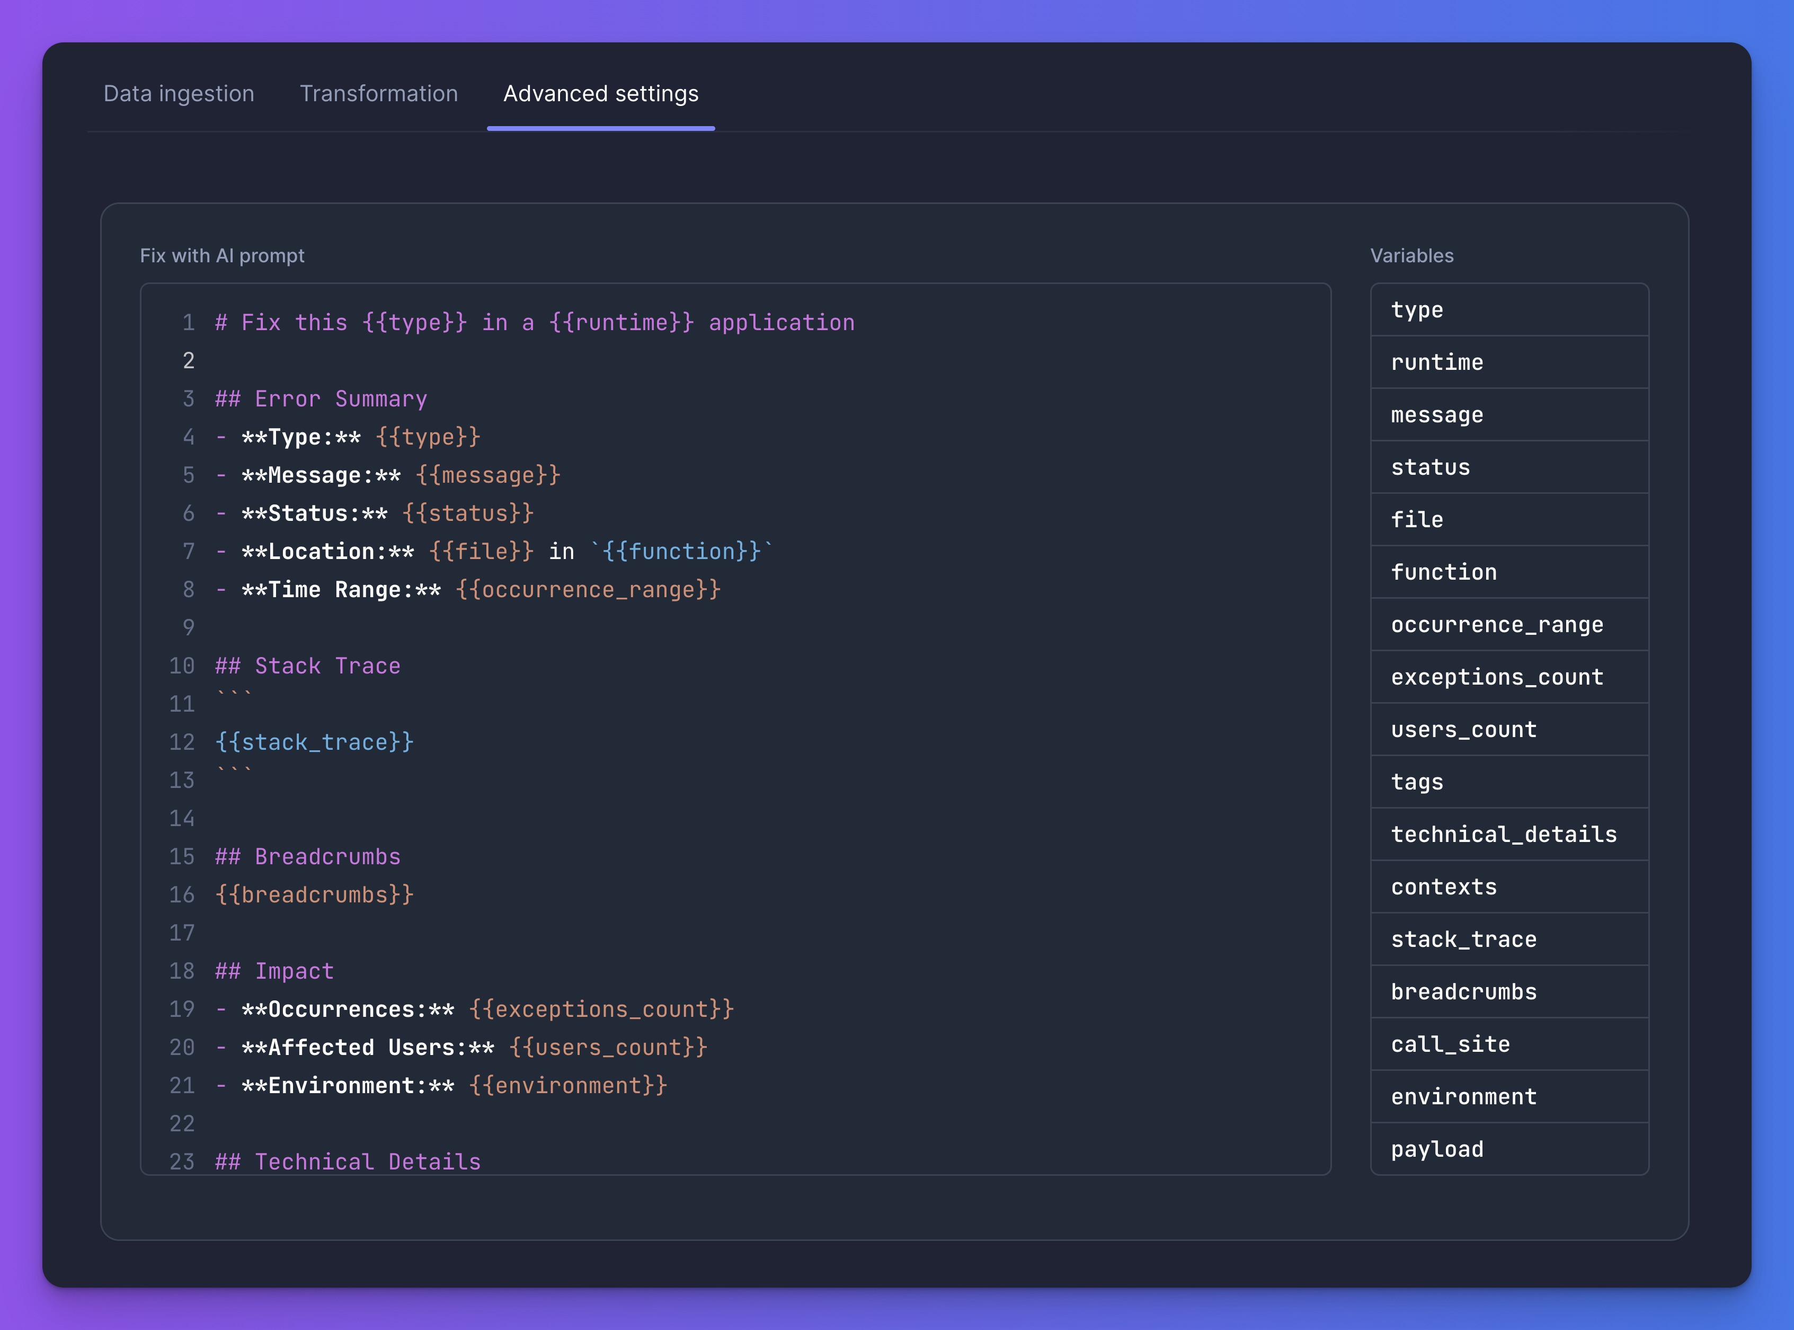This screenshot has width=1794, height=1330.
Task: Insert the status variable
Action: tap(1509, 467)
